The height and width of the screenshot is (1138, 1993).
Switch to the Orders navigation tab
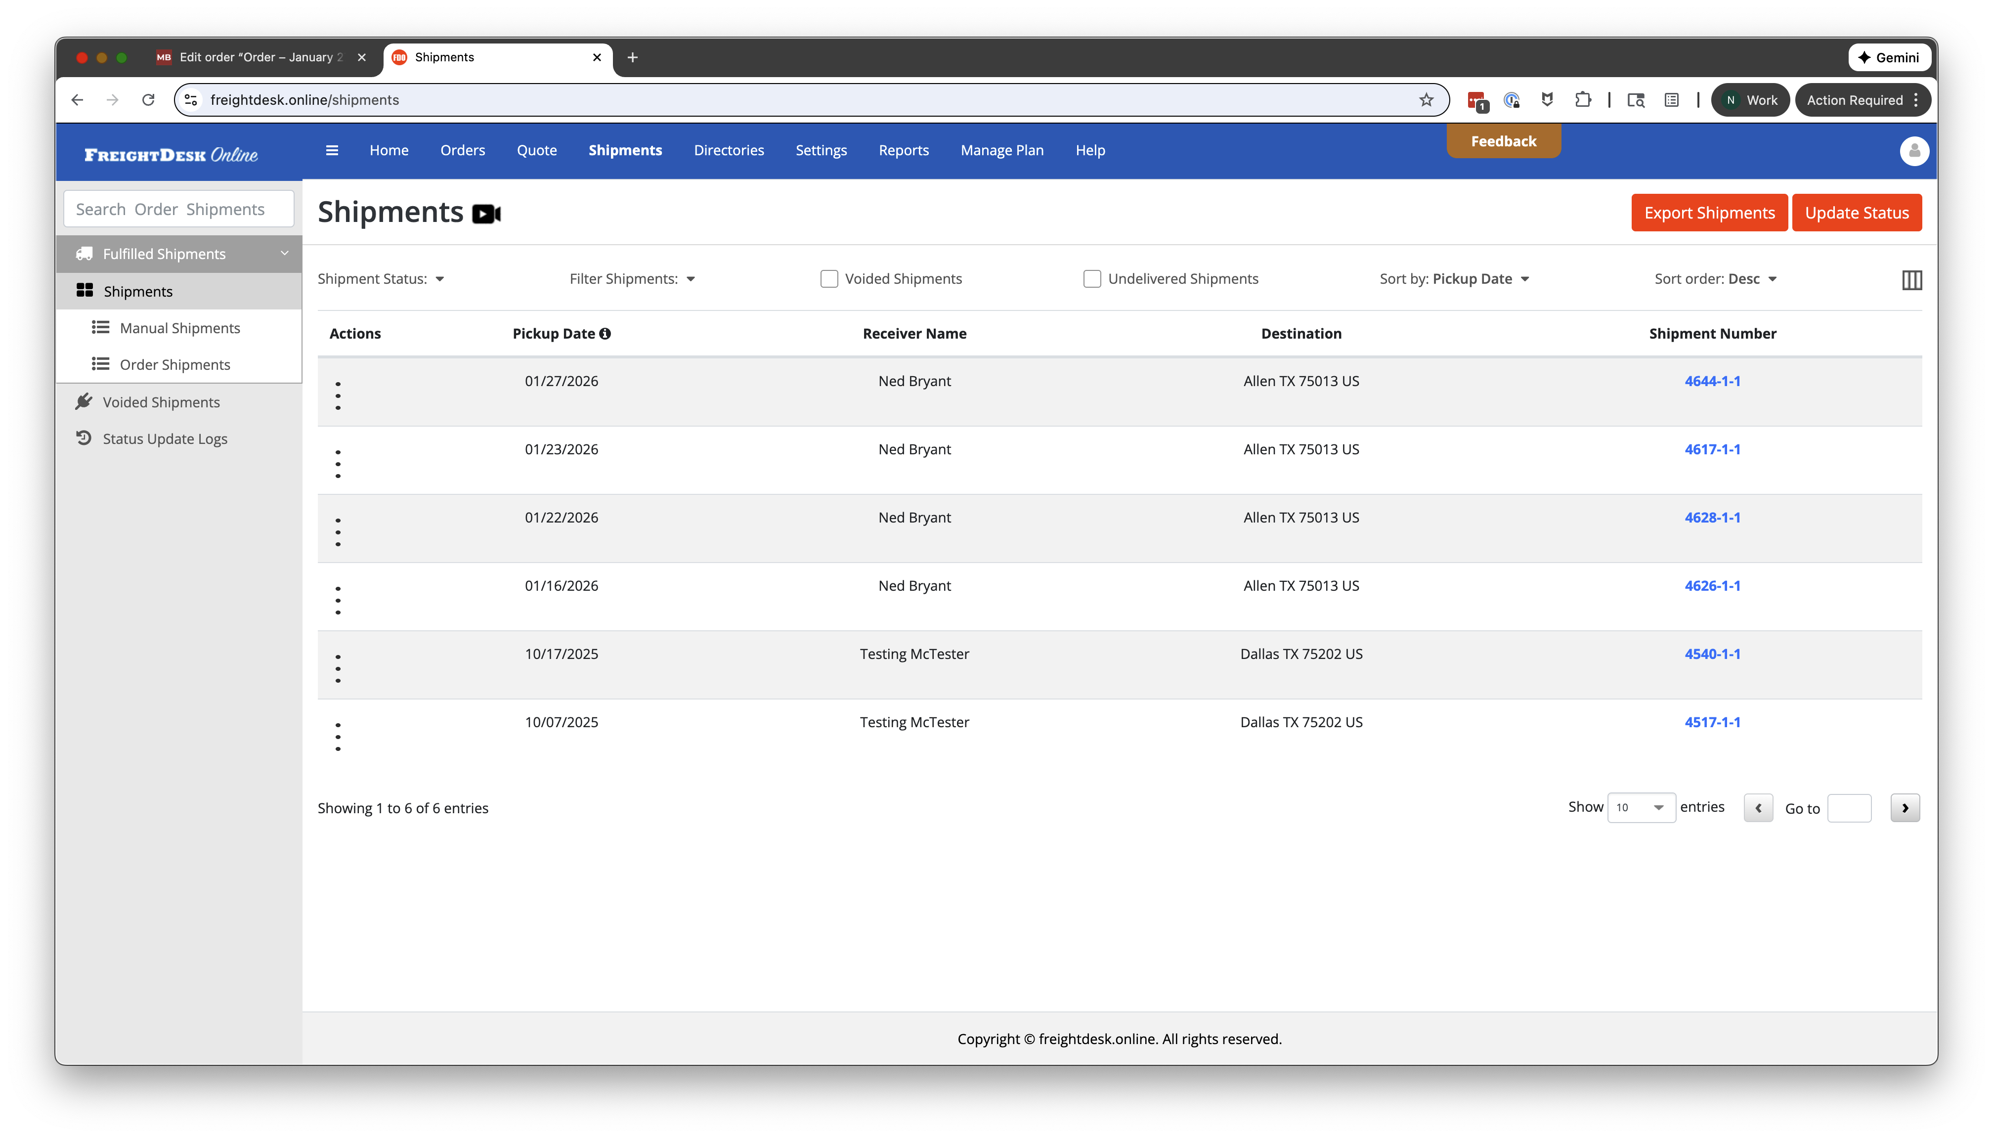click(463, 150)
